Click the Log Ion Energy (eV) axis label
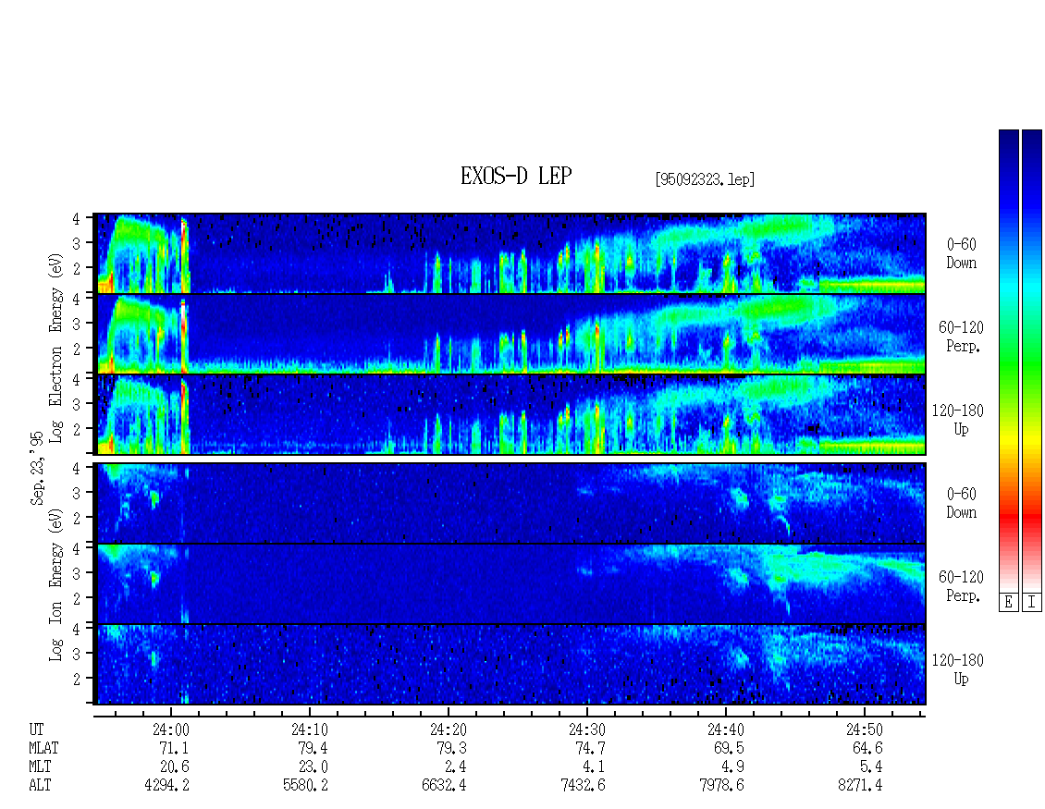The width and height of the screenshot is (1045, 809). 56,585
